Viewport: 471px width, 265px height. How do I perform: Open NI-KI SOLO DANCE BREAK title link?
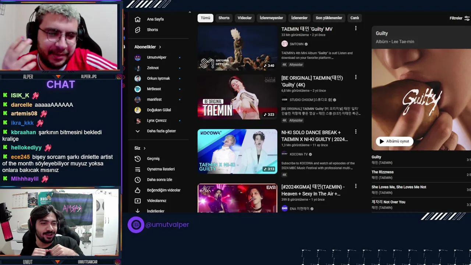[x=315, y=136]
